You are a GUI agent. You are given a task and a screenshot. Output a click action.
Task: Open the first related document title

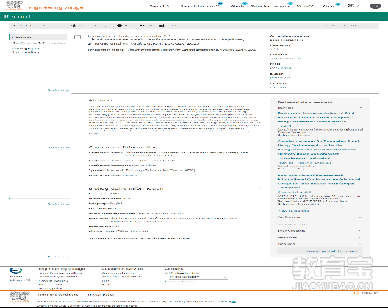tap(316, 117)
